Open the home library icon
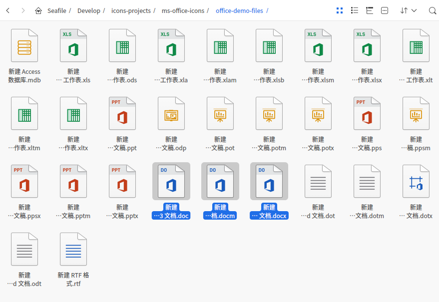This screenshot has width=439, height=302. pyautogui.click(x=38, y=10)
